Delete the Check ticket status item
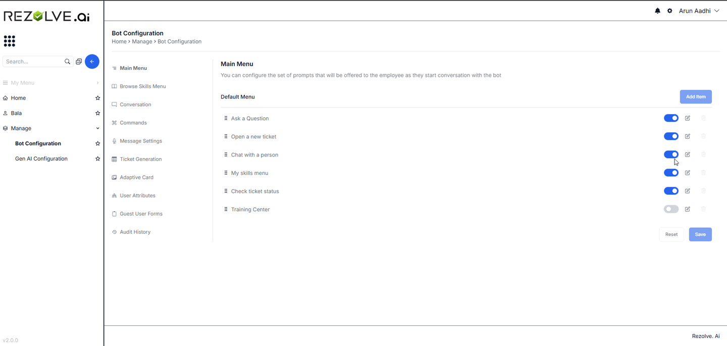 (x=703, y=191)
